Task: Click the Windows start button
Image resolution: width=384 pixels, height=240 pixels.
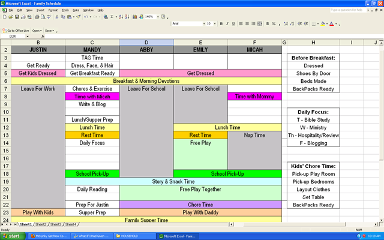Action: tap(13, 236)
